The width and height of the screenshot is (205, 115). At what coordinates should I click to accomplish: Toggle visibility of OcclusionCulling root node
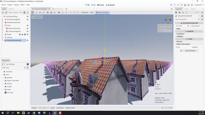click(x=28, y=17)
